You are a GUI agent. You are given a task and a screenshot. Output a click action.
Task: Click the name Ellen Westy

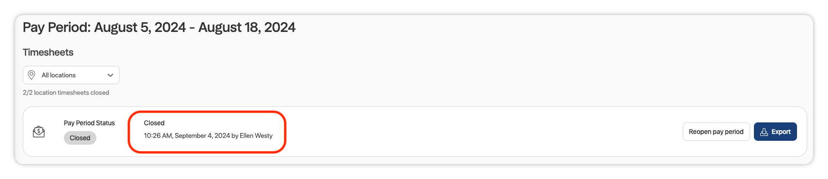coord(256,135)
